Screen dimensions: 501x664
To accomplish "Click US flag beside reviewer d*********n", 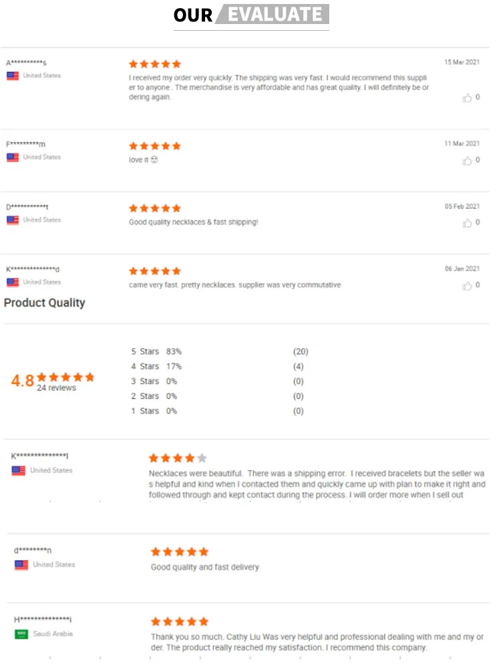I will [21, 565].
